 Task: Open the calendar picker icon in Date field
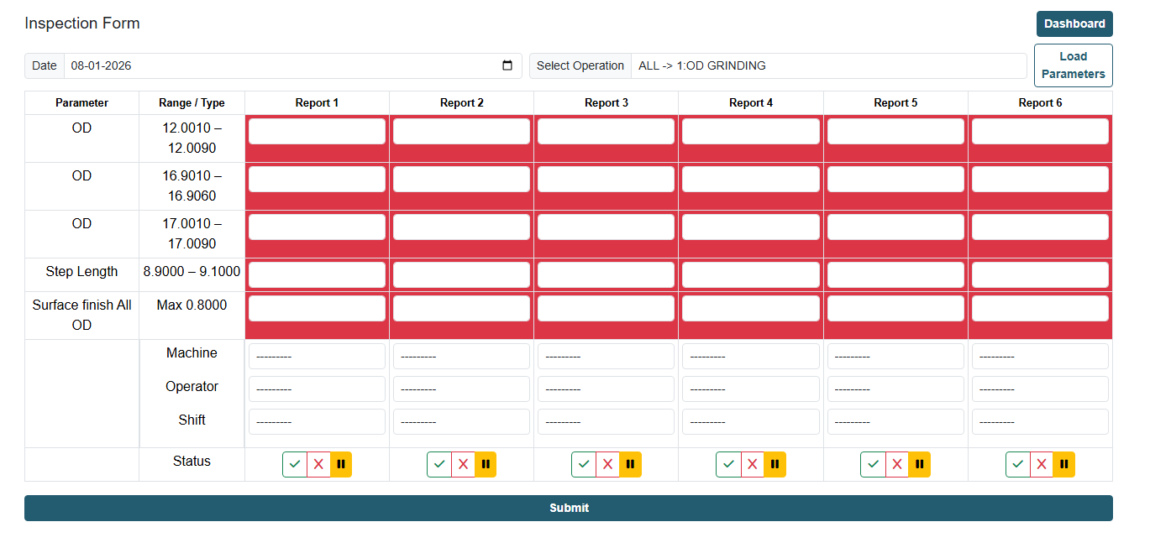[x=507, y=65]
